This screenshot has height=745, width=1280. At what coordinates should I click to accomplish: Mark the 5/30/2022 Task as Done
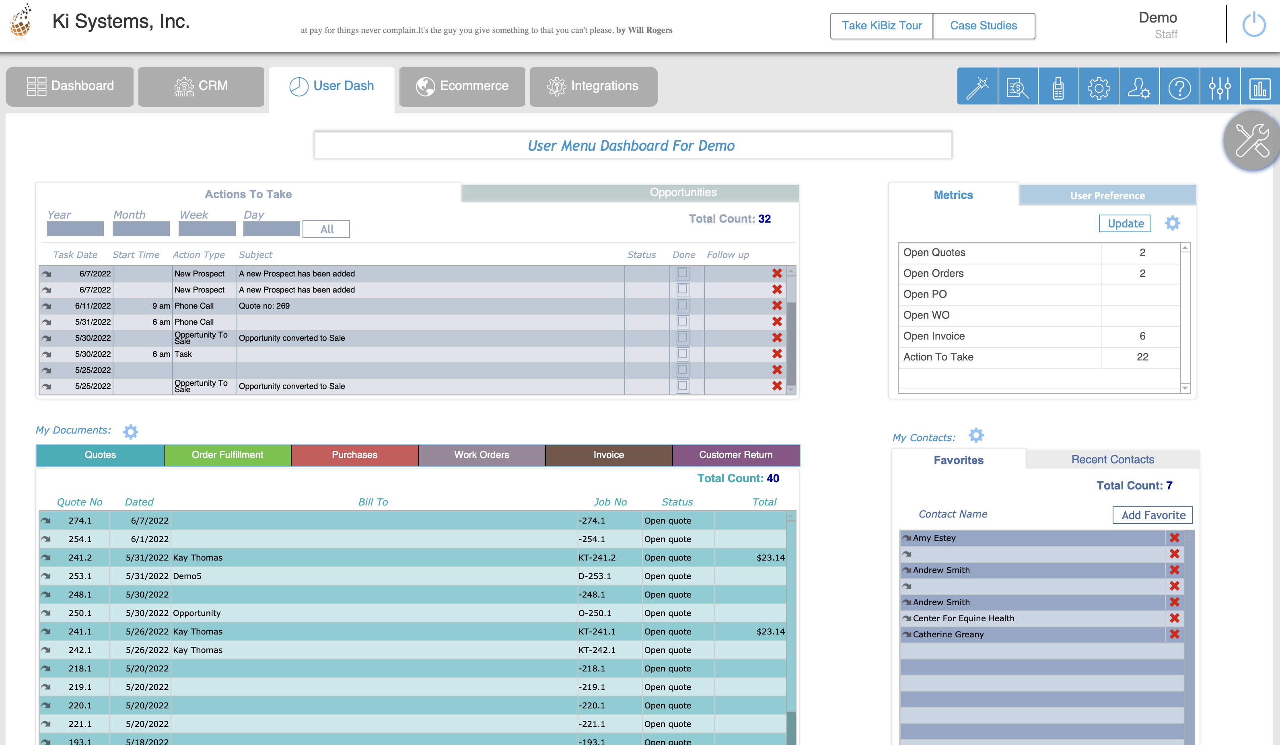(683, 354)
